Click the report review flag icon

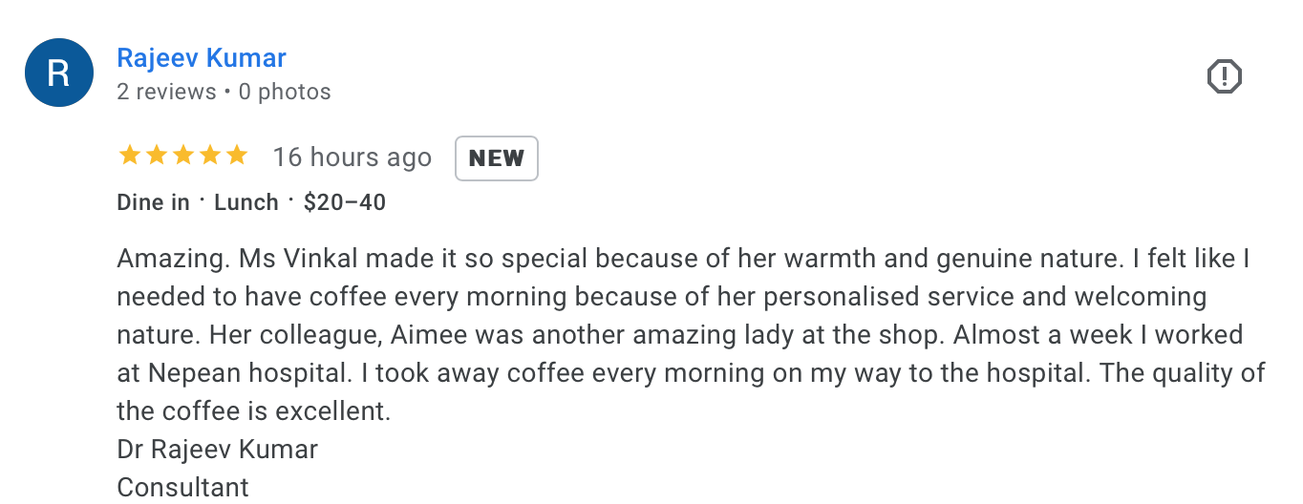tap(1224, 75)
